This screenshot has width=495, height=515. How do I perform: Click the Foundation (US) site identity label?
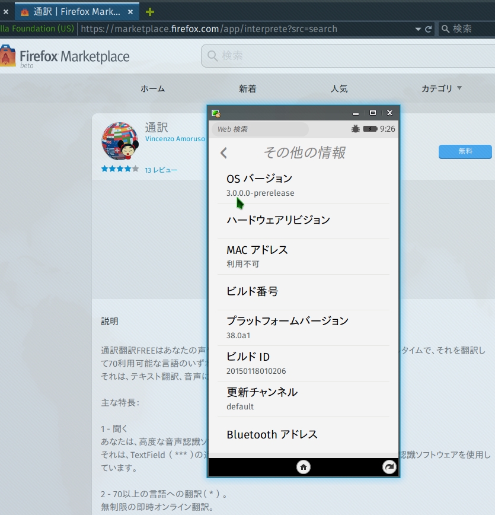tap(37, 28)
